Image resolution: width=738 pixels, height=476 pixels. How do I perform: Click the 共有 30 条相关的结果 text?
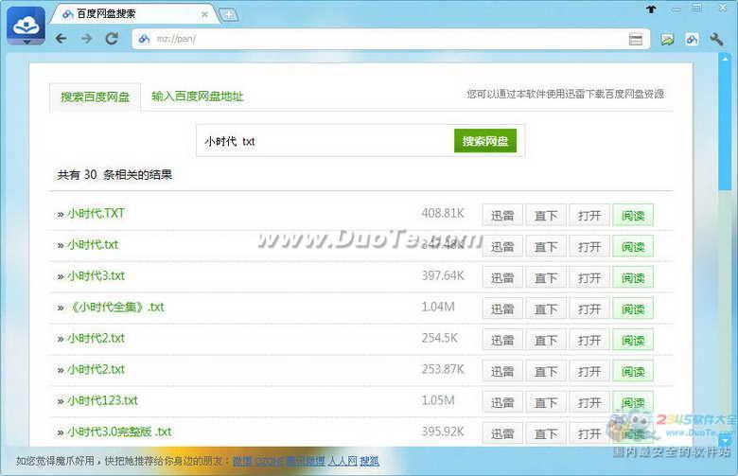114,175
